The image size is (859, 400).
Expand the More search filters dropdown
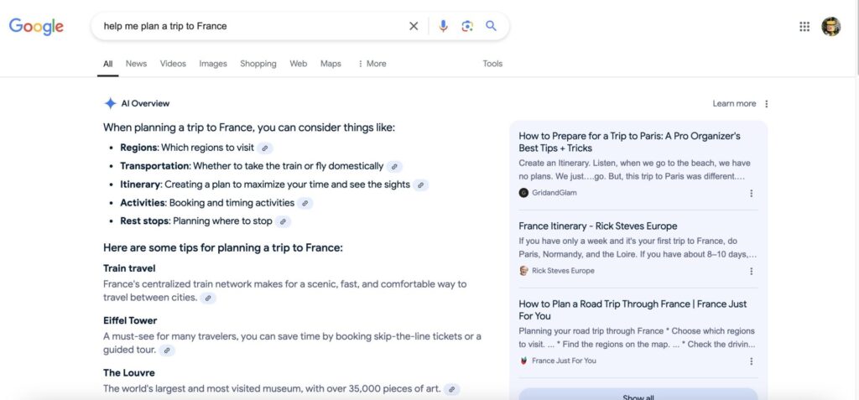[x=372, y=64]
